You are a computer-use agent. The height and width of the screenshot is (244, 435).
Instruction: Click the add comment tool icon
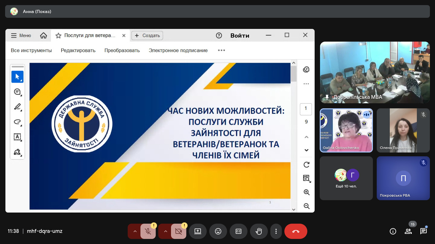tap(18, 92)
